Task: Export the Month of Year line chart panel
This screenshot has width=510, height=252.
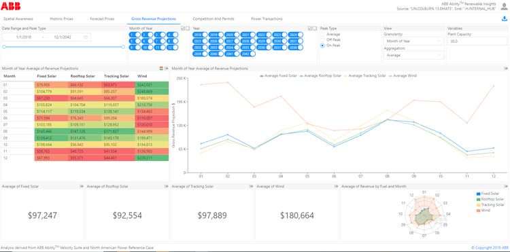Action: click(506, 69)
